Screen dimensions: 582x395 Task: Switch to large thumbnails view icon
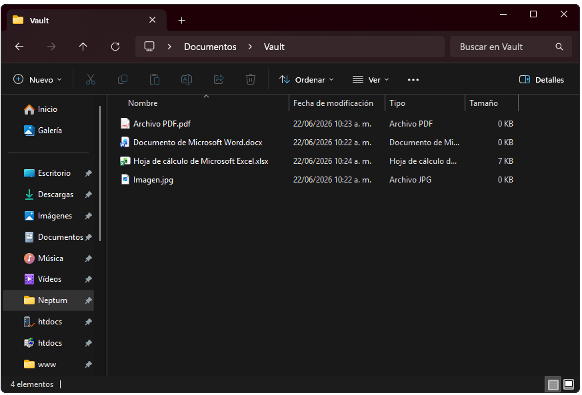pos(569,384)
